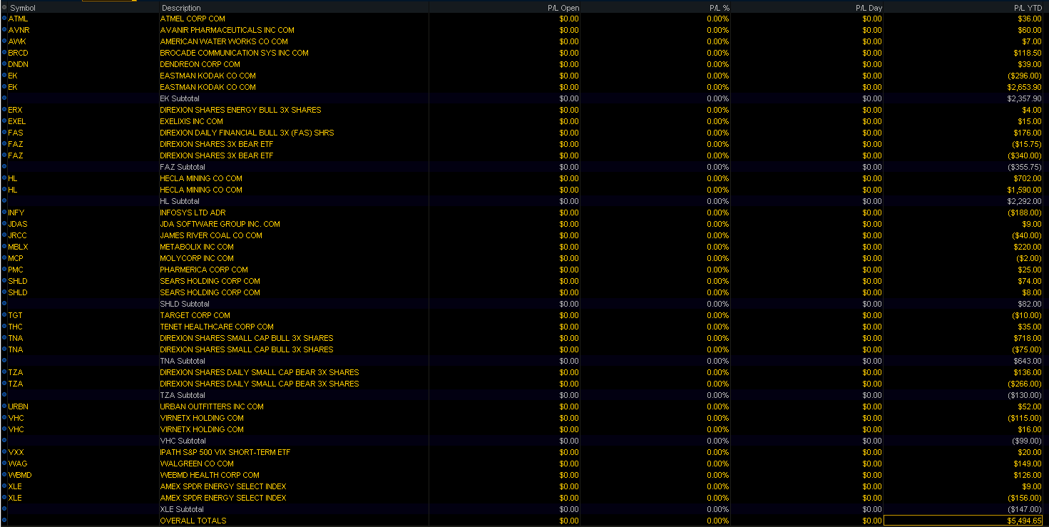Click the blue dot beside JDAS
The height and width of the screenshot is (527, 1049).
[x=4, y=224]
